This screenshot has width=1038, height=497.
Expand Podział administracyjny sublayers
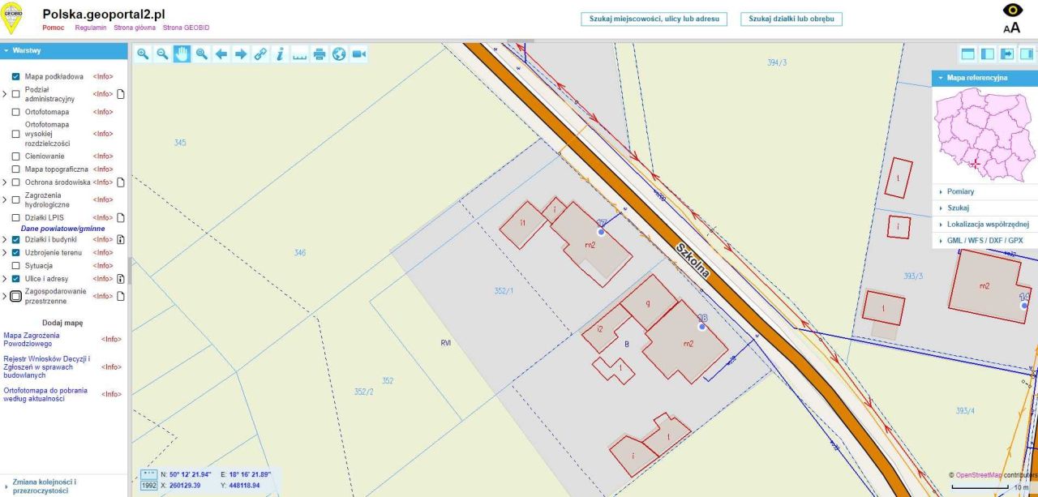(x=5, y=94)
